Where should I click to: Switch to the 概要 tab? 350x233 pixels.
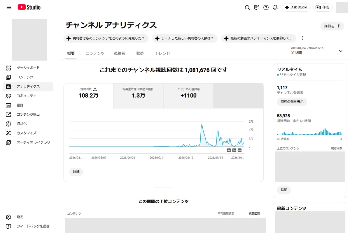tap(71, 53)
